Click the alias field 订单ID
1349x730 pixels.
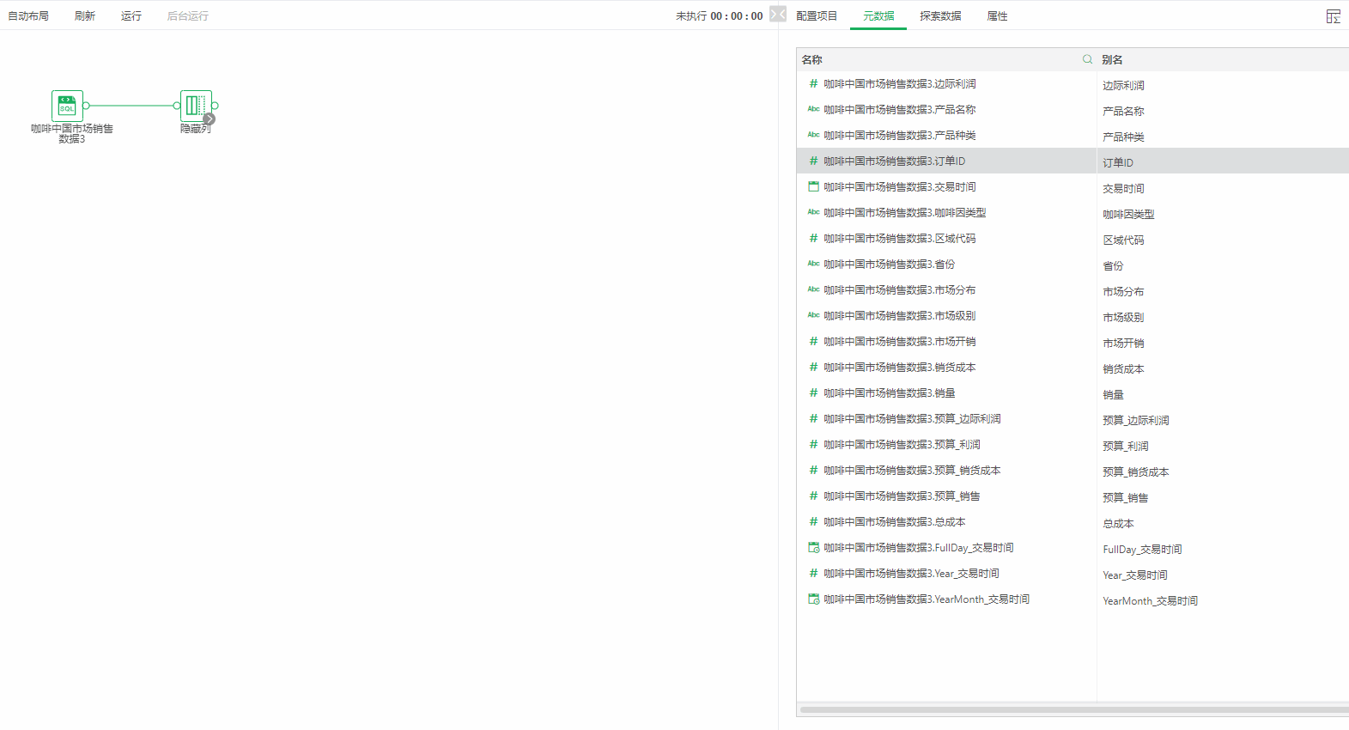1118,162
